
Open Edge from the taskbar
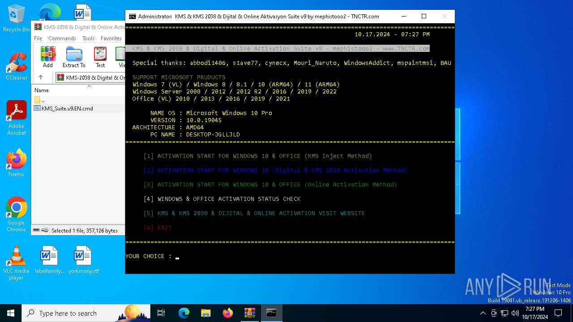pyautogui.click(x=184, y=313)
